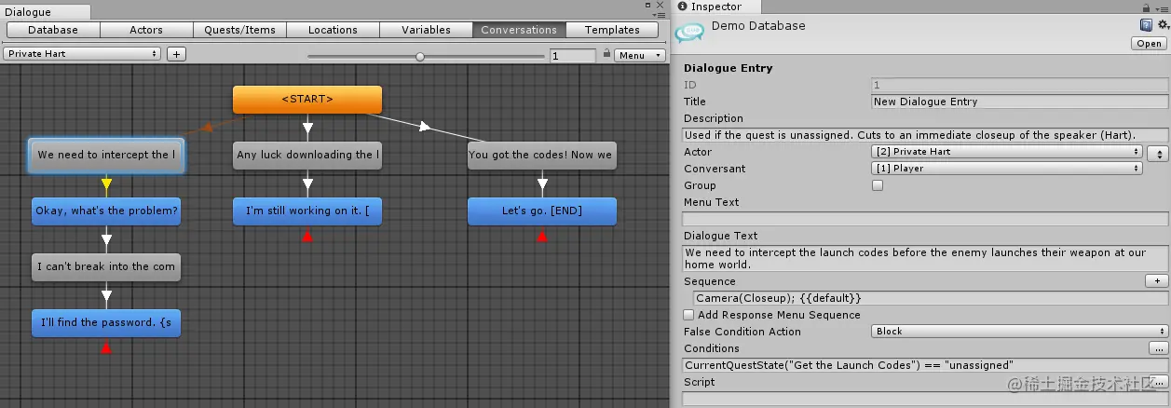Click the small arrow button beside Actor field
Viewport: 1171px width, 408px height.
(1158, 153)
